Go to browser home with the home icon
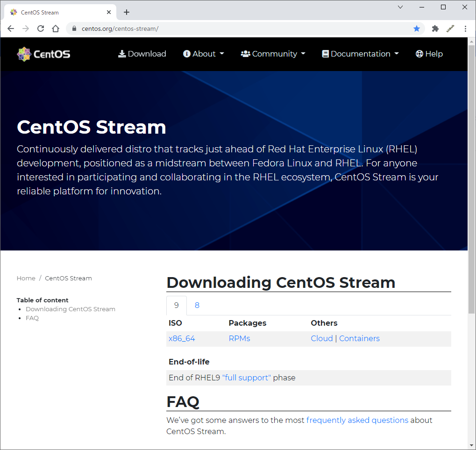 56,29
